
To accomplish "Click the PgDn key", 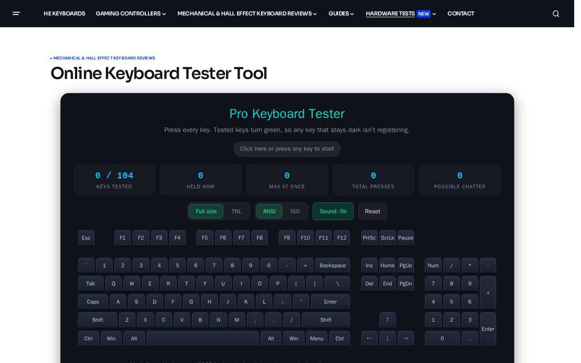I will point(406,284).
